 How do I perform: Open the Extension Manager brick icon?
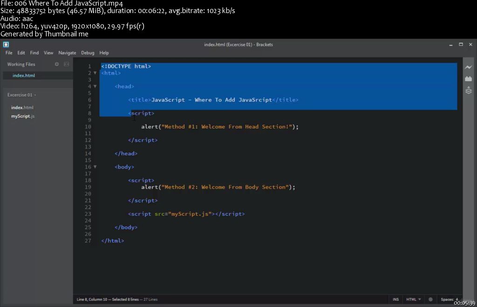pos(469,79)
